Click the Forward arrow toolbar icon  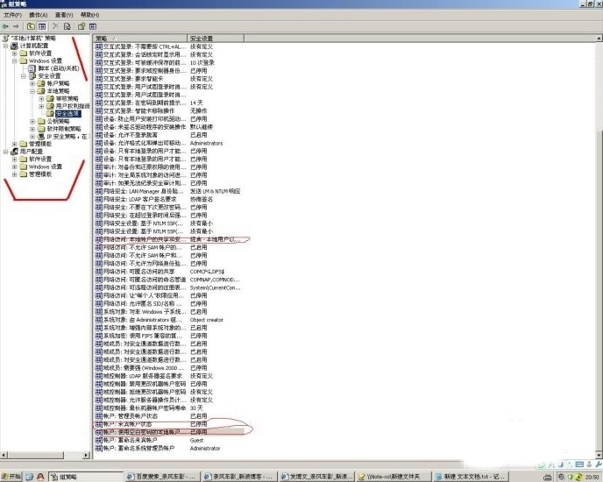(17, 26)
